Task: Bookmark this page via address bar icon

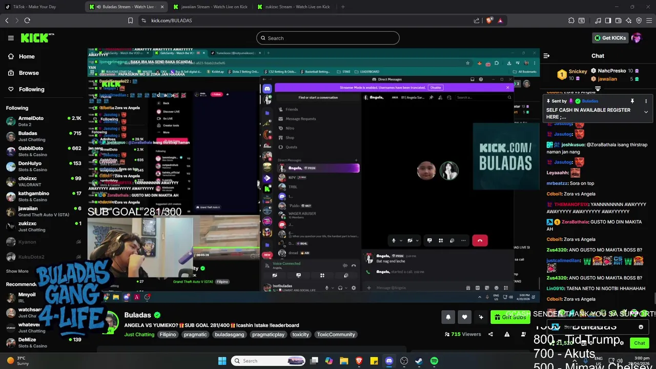Action: [130, 20]
